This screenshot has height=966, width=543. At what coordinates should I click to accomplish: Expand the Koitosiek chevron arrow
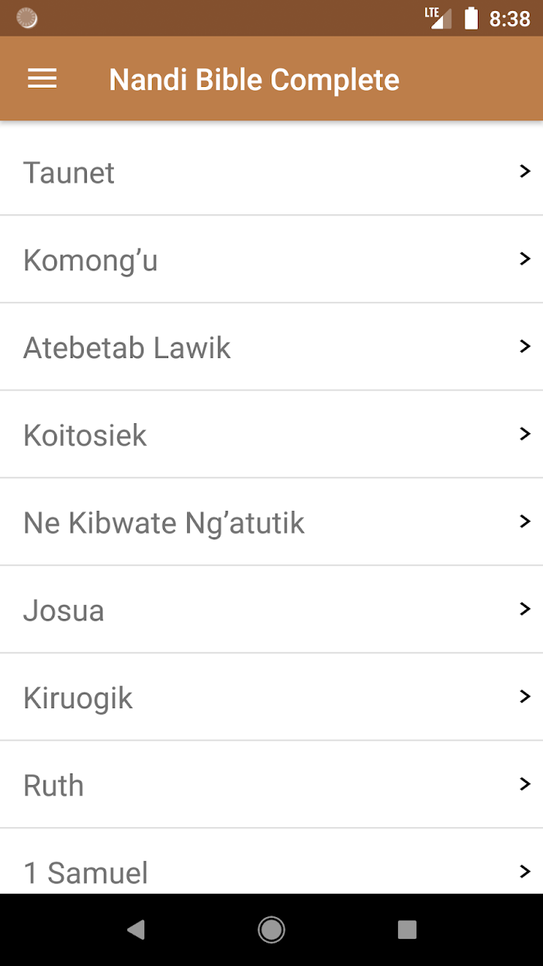(x=525, y=433)
